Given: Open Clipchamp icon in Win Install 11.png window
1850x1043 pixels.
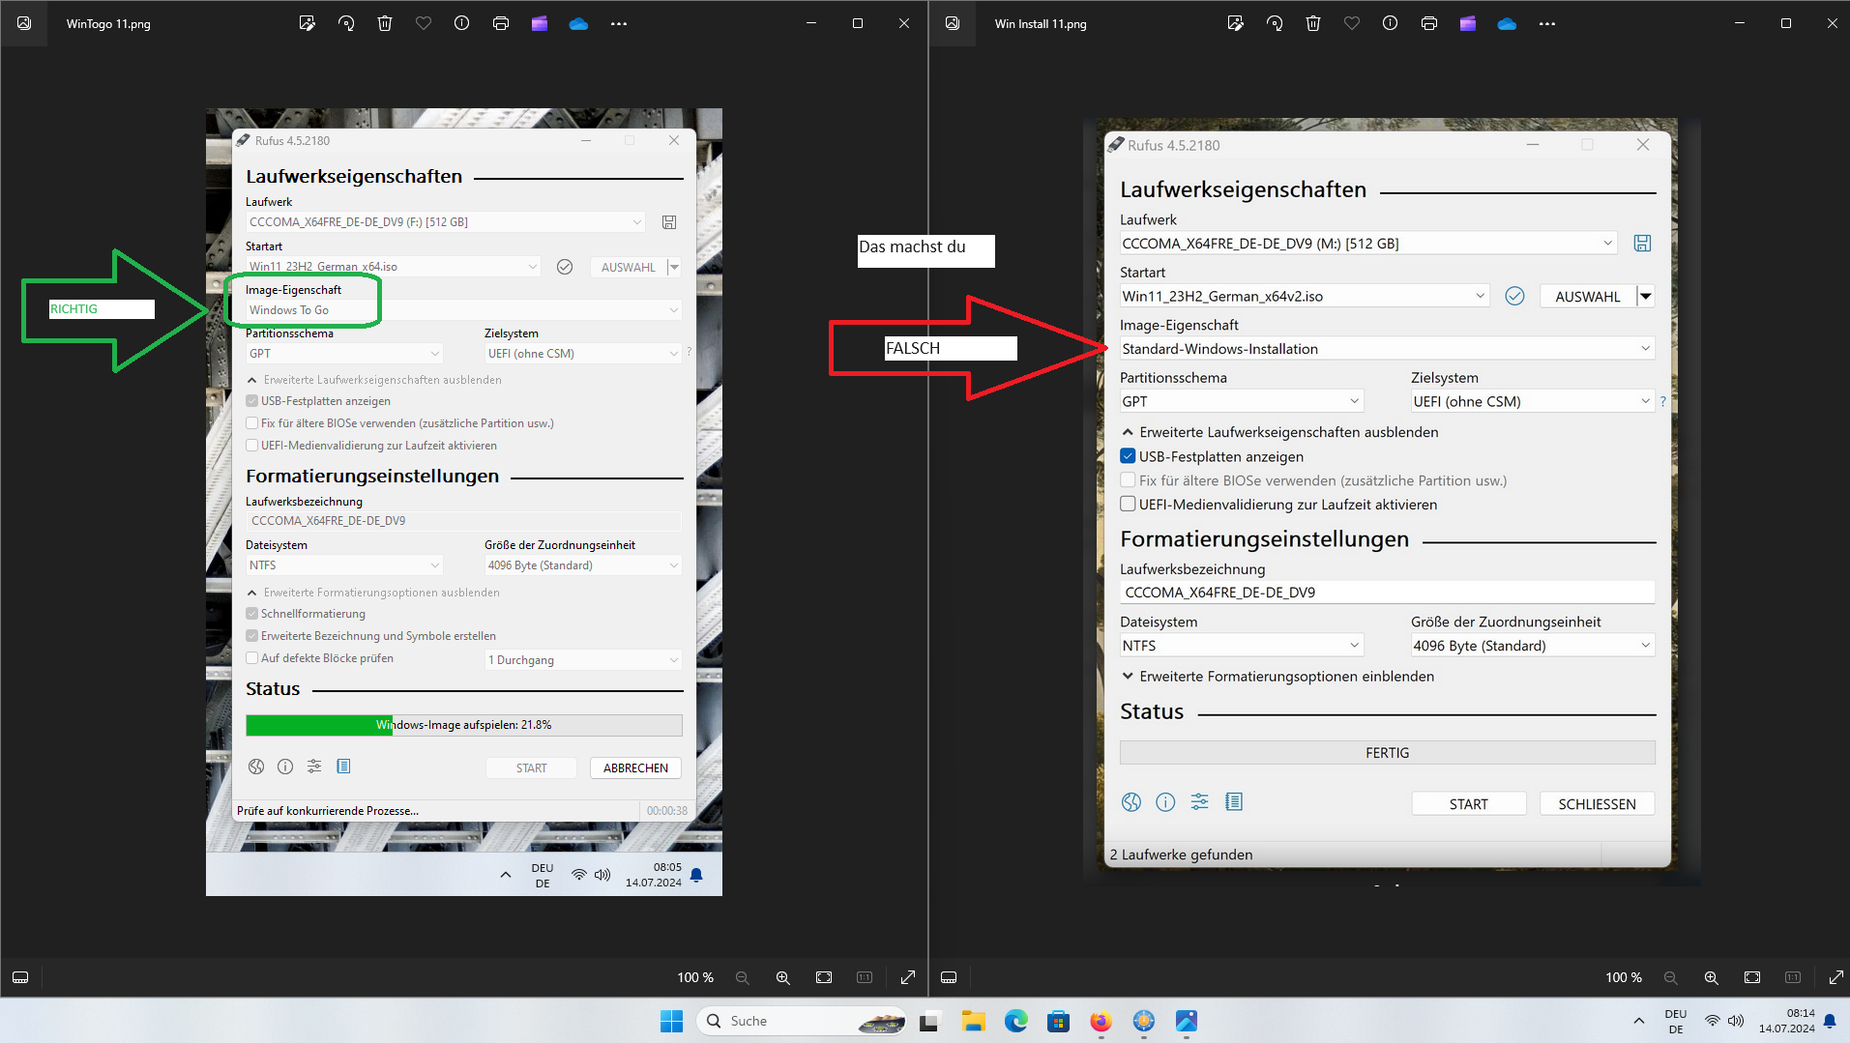Looking at the screenshot, I should pos(1468,23).
